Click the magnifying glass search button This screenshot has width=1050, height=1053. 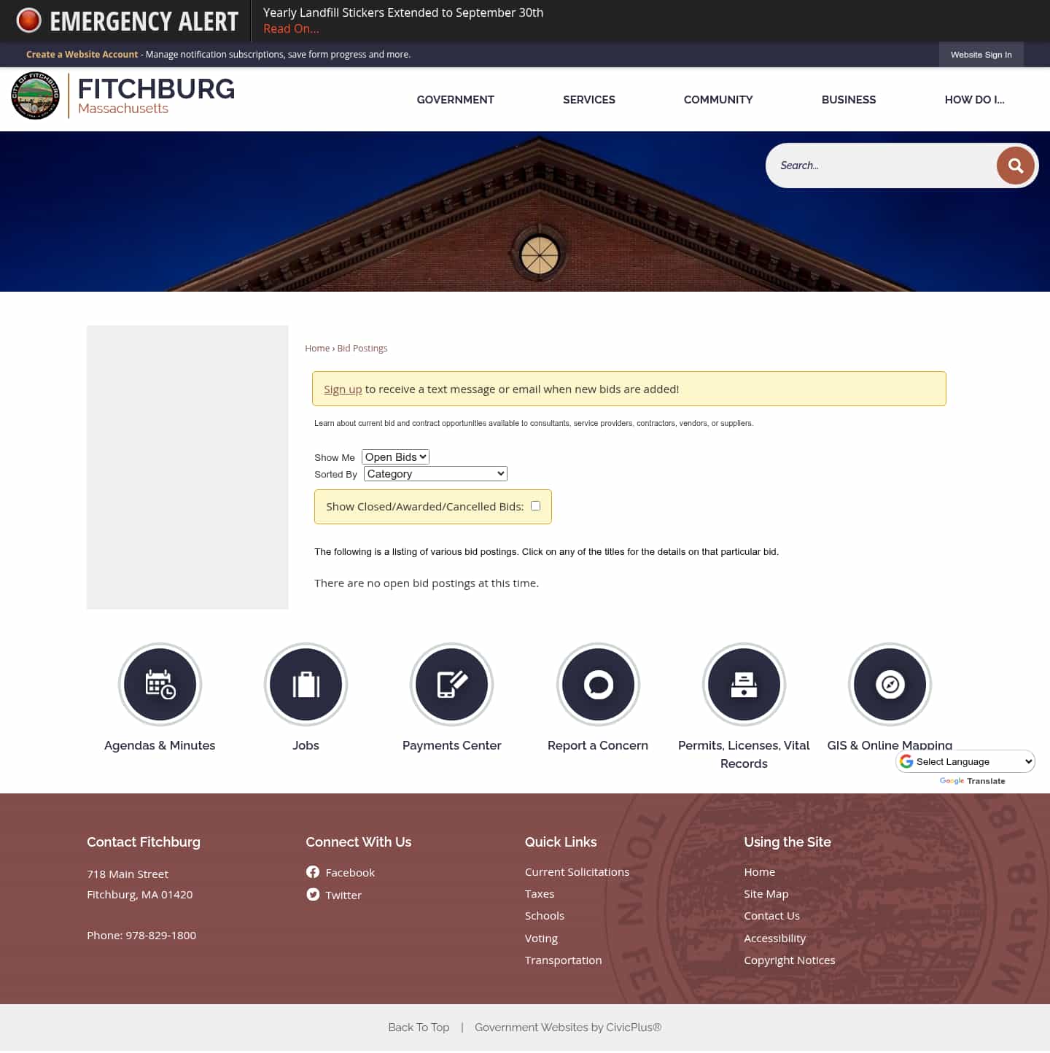[x=1015, y=166]
